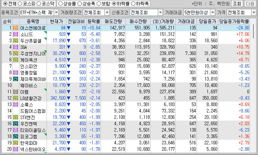Viewport: 258px width, 155px height.
Task: Click the 1,585,211 volume for 어스앤에어로
Action: pos(165,28)
